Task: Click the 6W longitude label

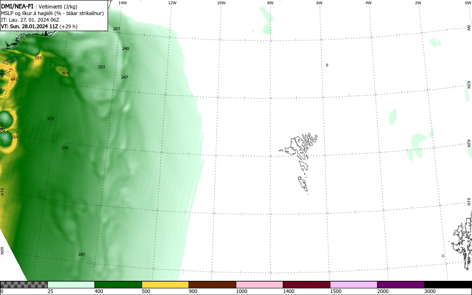Action: coord(320,3)
